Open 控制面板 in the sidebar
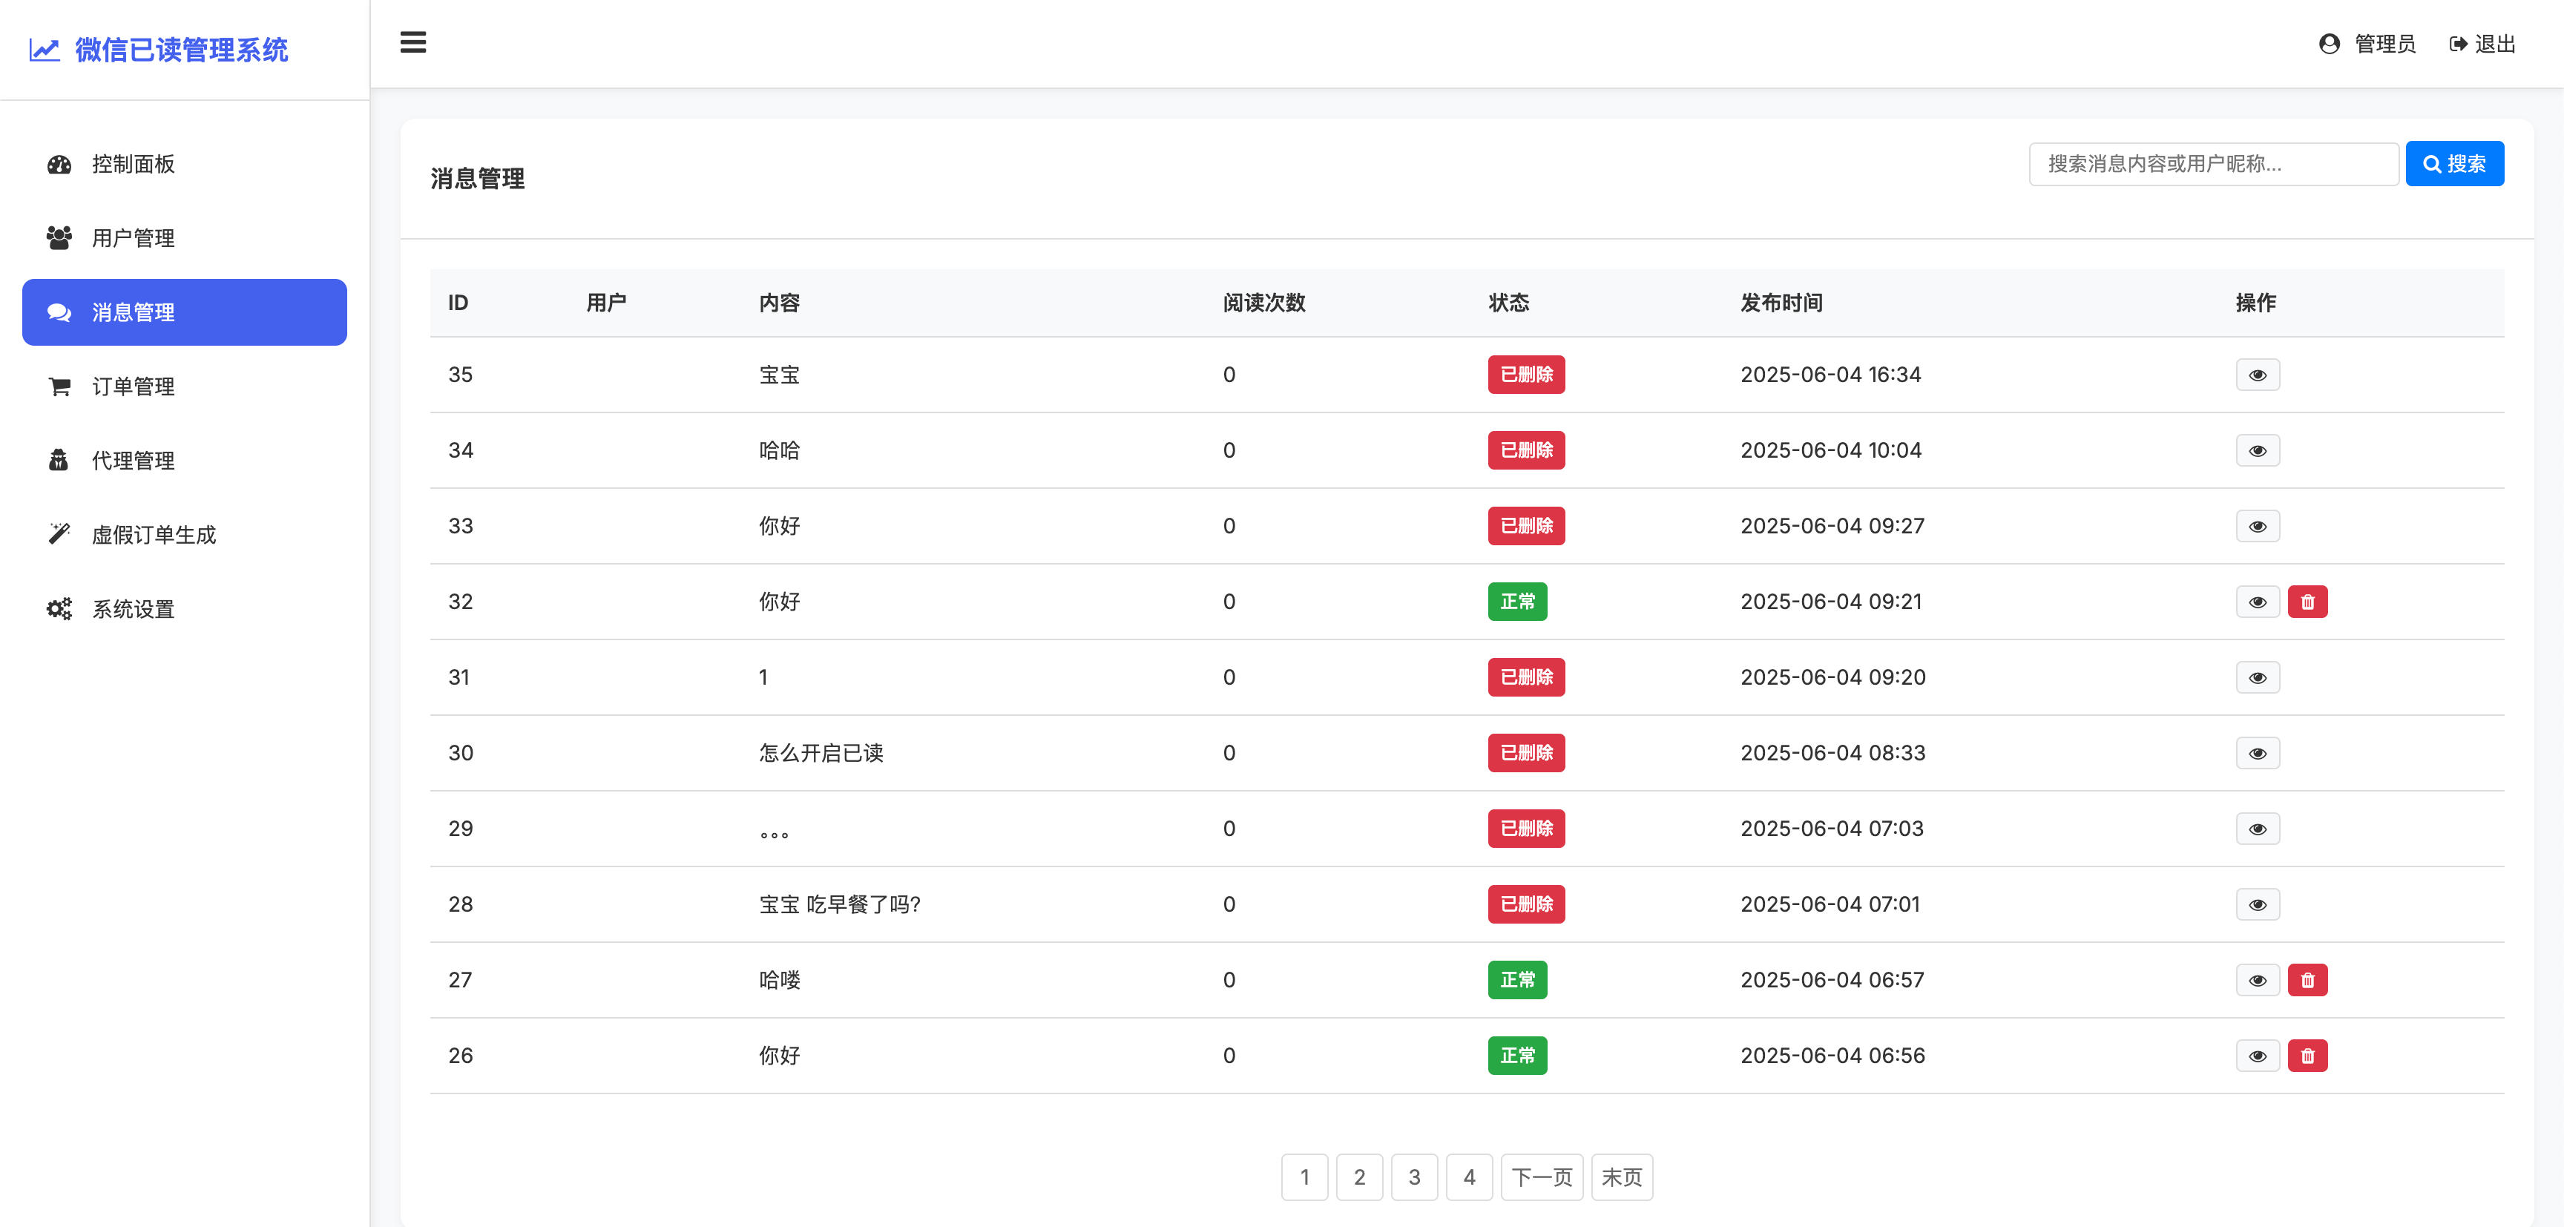 point(184,164)
